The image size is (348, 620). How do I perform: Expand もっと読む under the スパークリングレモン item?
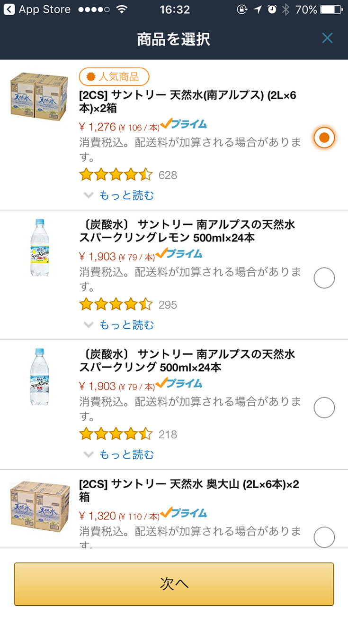point(126,325)
